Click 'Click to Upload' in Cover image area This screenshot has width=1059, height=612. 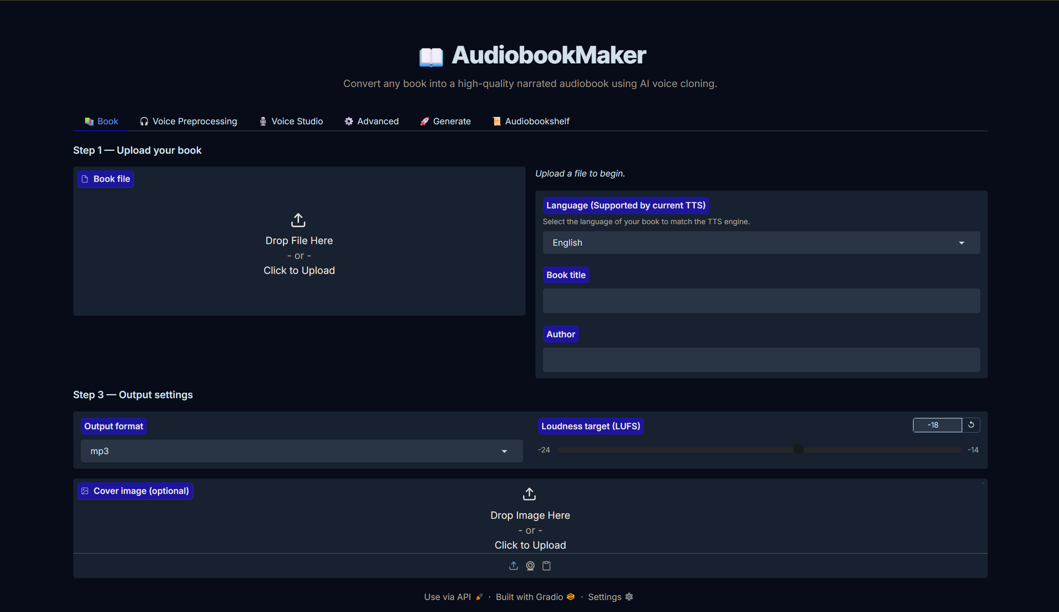click(530, 545)
